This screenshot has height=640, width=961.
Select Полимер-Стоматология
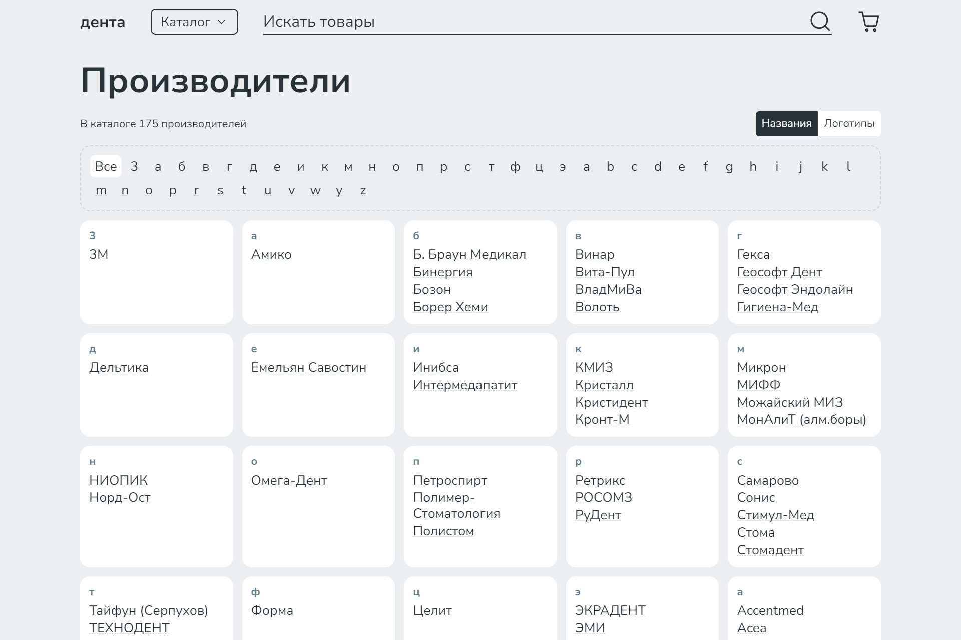456,505
